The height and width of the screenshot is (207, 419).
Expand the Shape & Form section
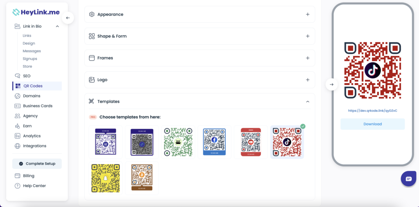click(200, 36)
